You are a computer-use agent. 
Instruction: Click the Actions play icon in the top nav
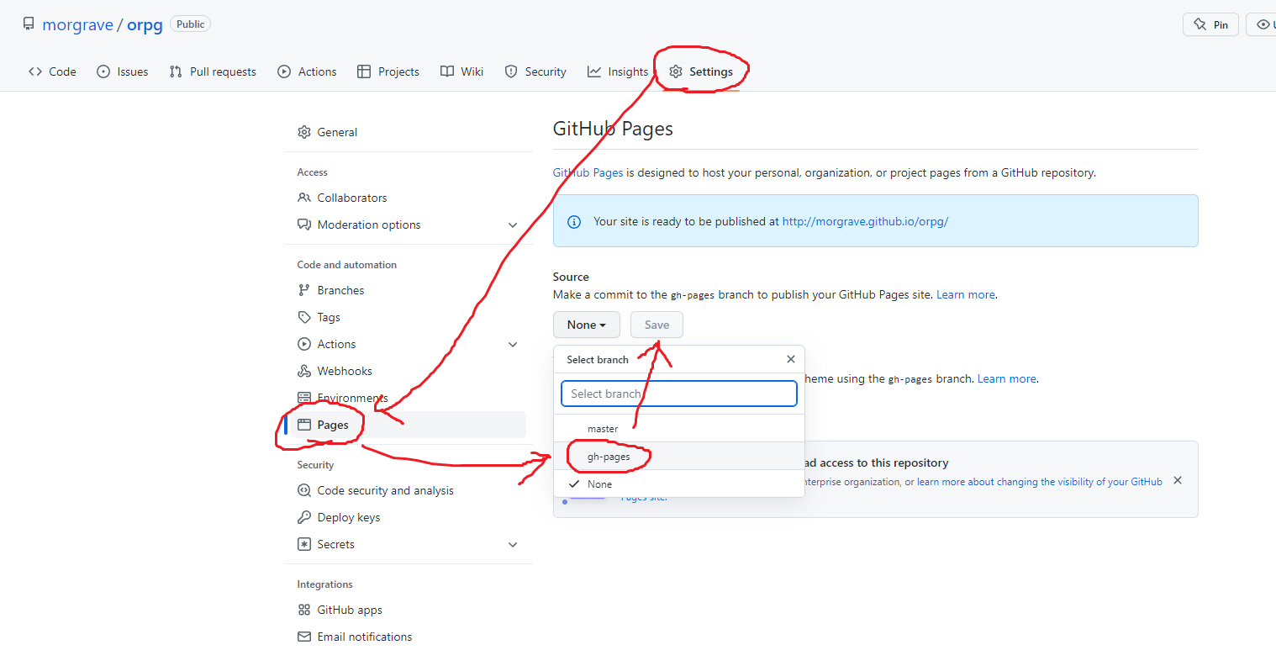(x=284, y=71)
